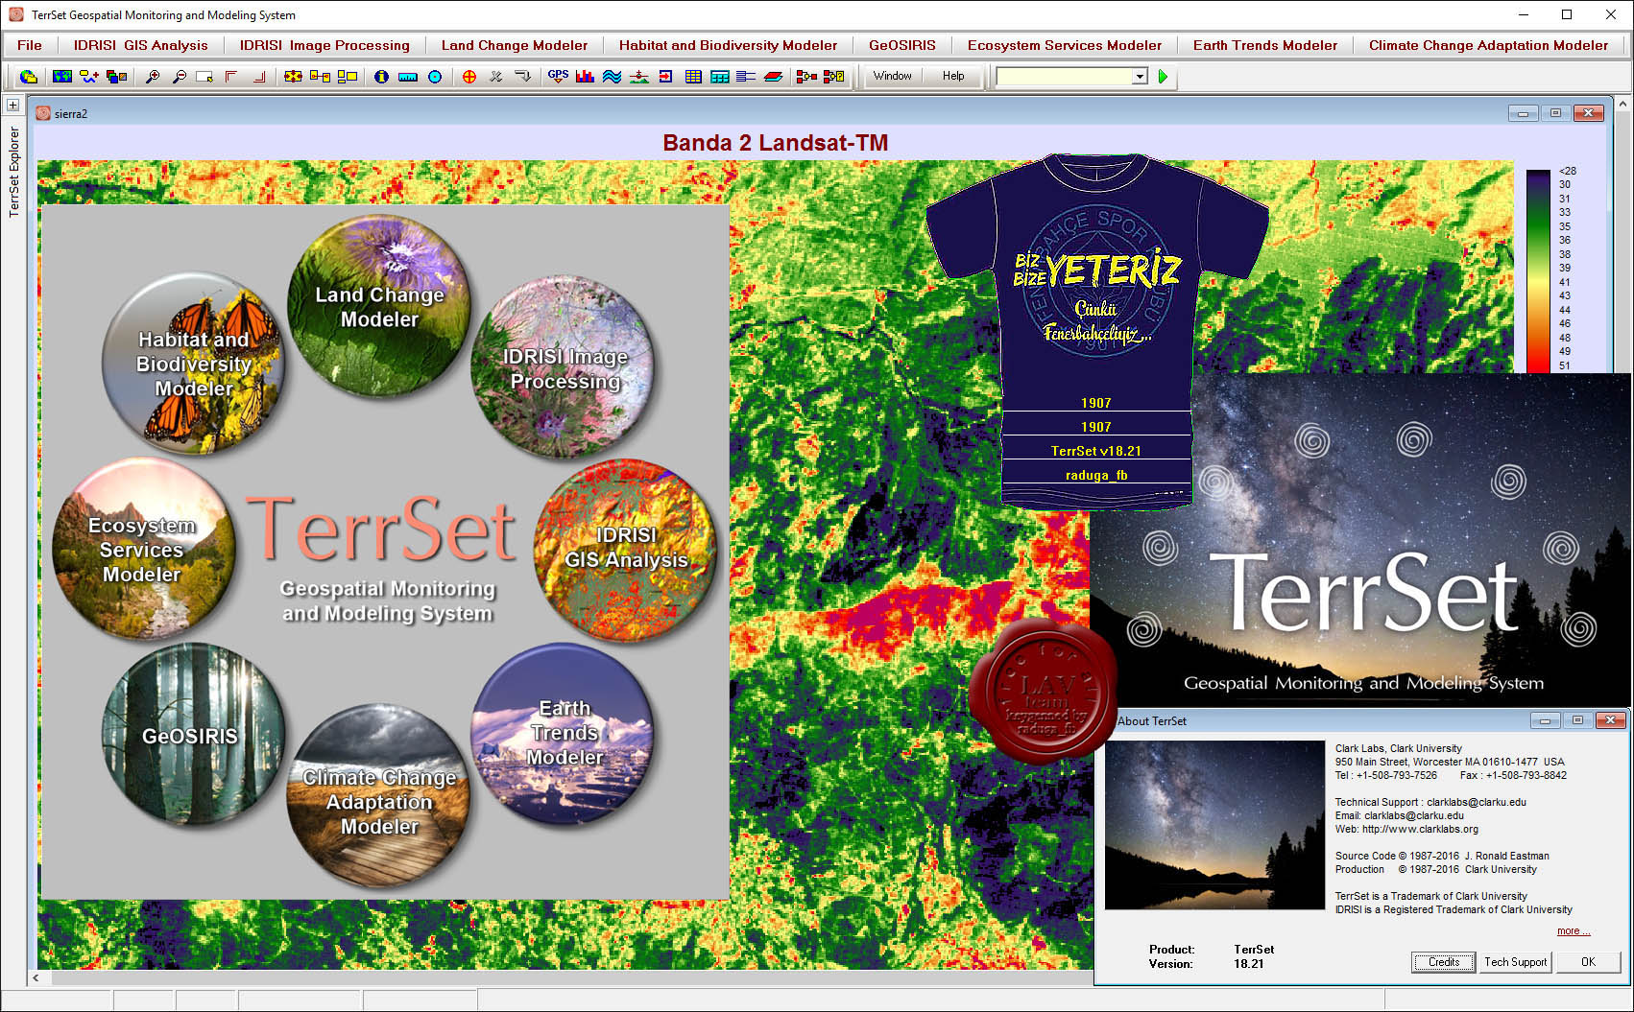Viewport: 1634px width, 1012px height.
Task: Click the Habitat and Biodiversity Modeler sphere
Action: click(193, 364)
